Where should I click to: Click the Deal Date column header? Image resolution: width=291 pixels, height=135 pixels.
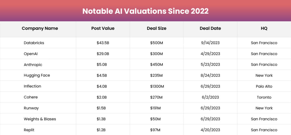[210, 28]
